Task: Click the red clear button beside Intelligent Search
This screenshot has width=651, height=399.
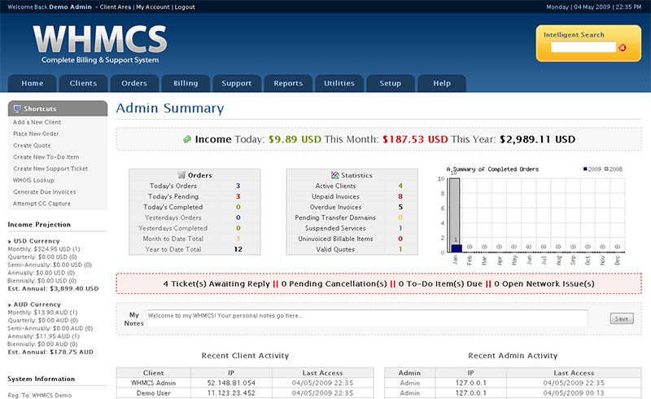Action: [623, 48]
